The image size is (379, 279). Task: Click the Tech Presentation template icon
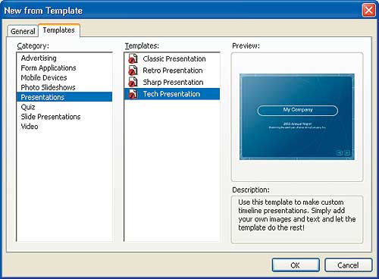tap(133, 94)
